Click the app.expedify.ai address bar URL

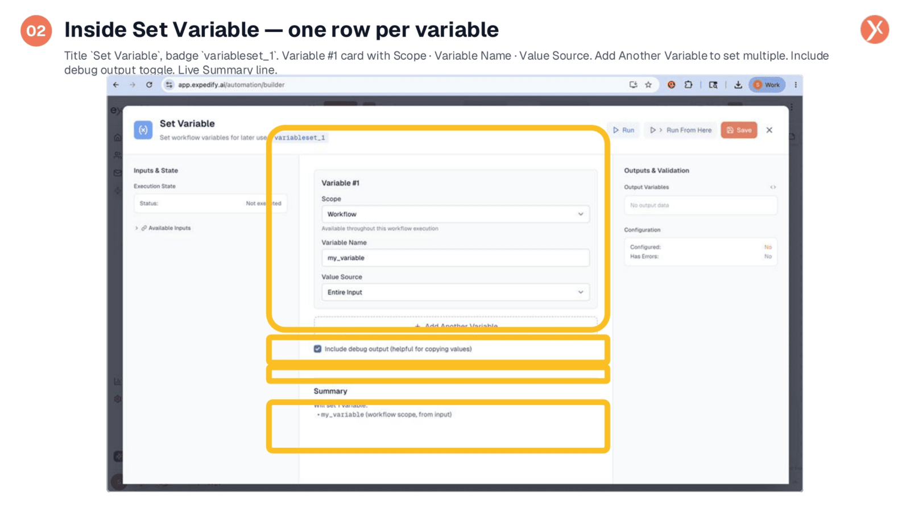(x=231, y=85)
